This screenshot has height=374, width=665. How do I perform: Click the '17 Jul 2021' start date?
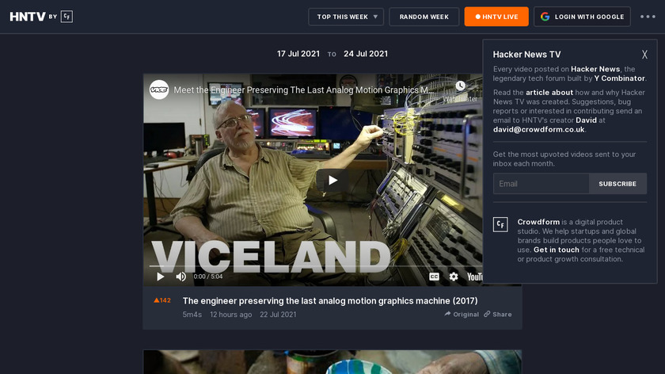coord(298,54)
